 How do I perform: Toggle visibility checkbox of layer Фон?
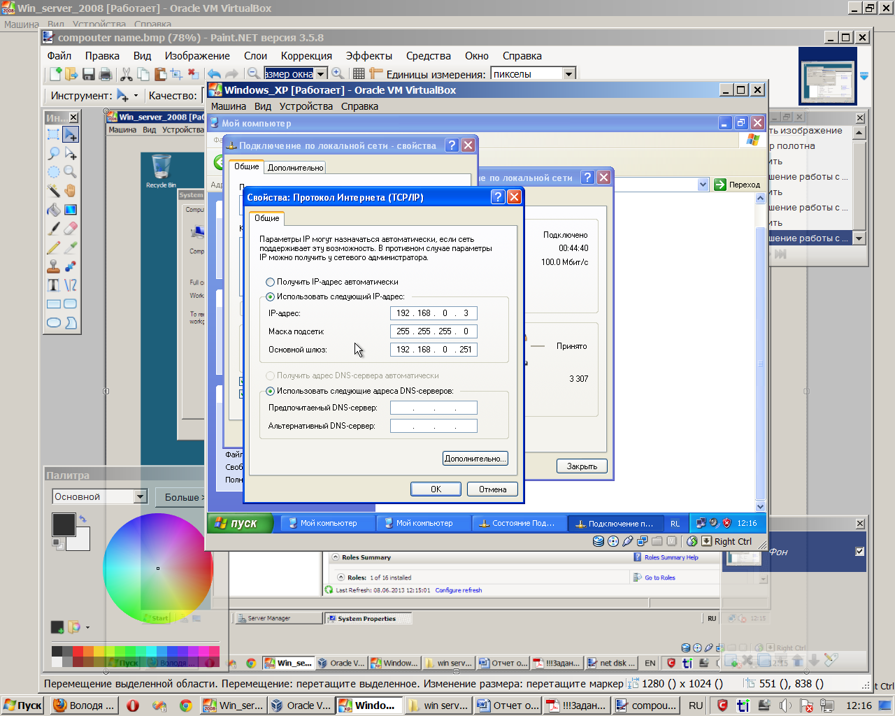pos(859,552)
